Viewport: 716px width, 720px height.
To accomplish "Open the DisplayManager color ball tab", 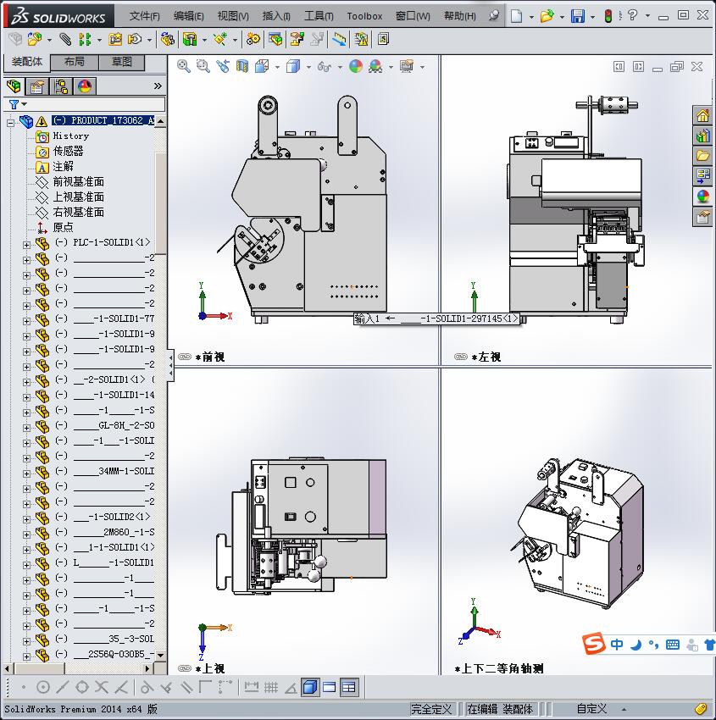I will click(85, 86).
